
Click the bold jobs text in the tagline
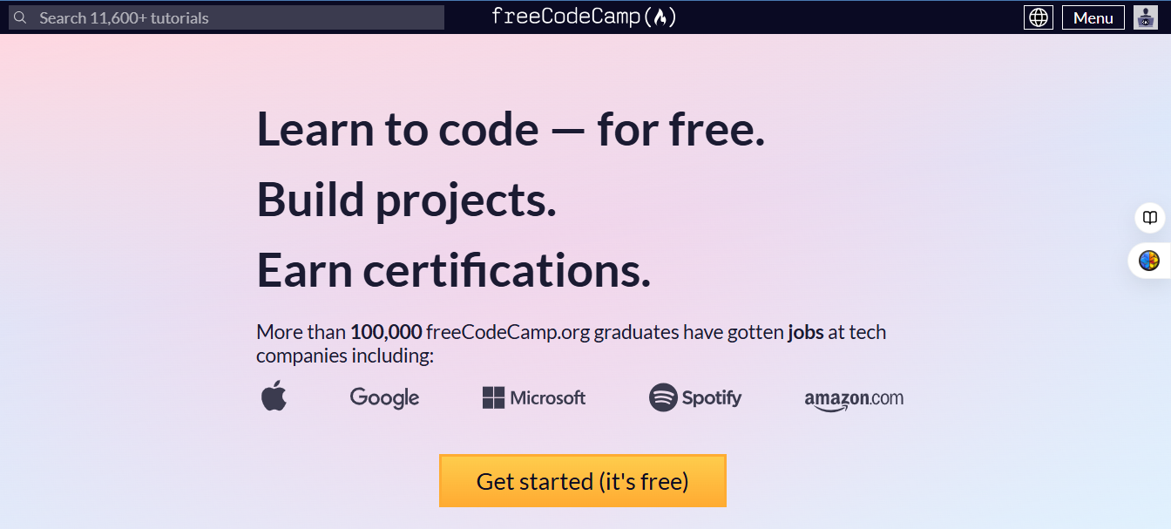[806, 332]
